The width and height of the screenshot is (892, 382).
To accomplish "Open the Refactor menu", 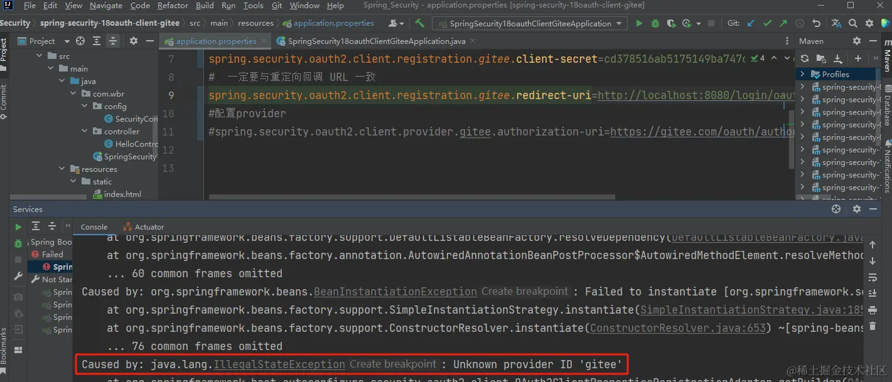I will (x=173, y=5).
